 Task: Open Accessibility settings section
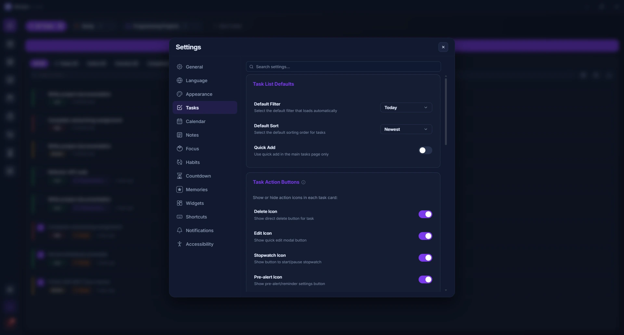[x=205, y=244]
